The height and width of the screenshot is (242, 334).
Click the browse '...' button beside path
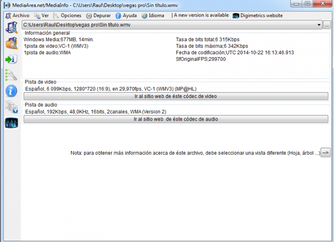[327, 25]
